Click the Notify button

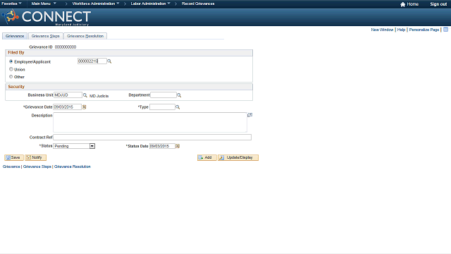click(35, 157)
